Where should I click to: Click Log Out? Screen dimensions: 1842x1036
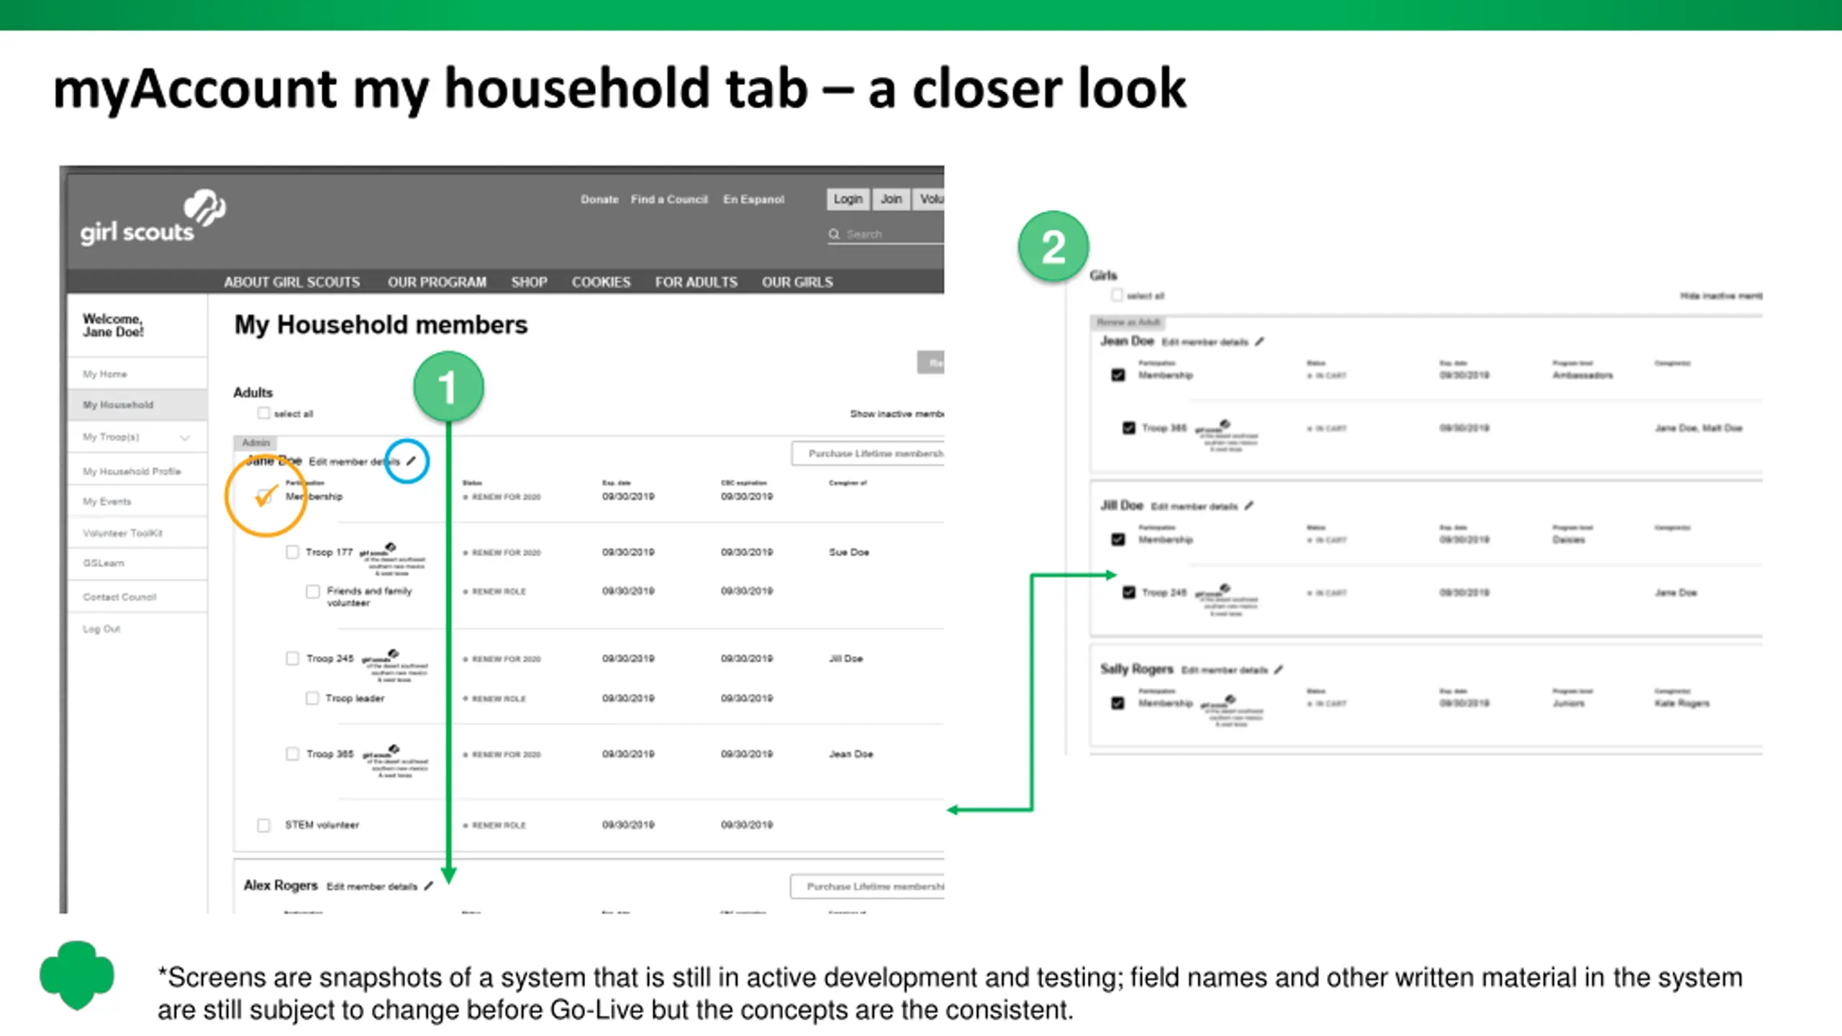(x=101, y=629)
